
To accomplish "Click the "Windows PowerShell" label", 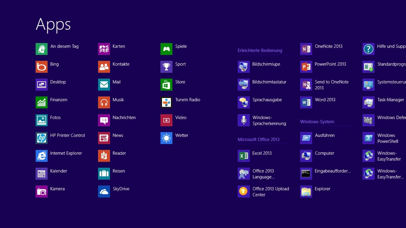I will point(388,138).
